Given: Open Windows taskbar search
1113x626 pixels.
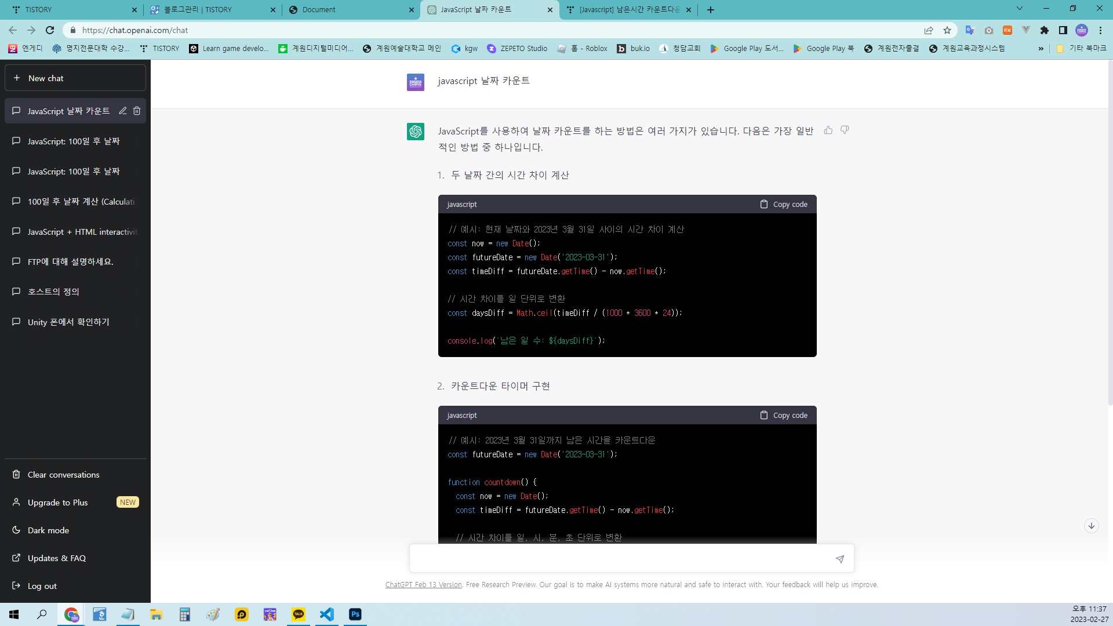Looking at the screenshot, I should (42, 614).
